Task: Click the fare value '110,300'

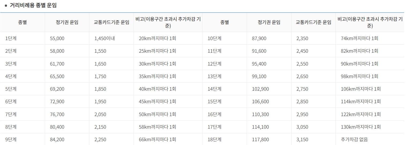Action: [x=260, y=115]
